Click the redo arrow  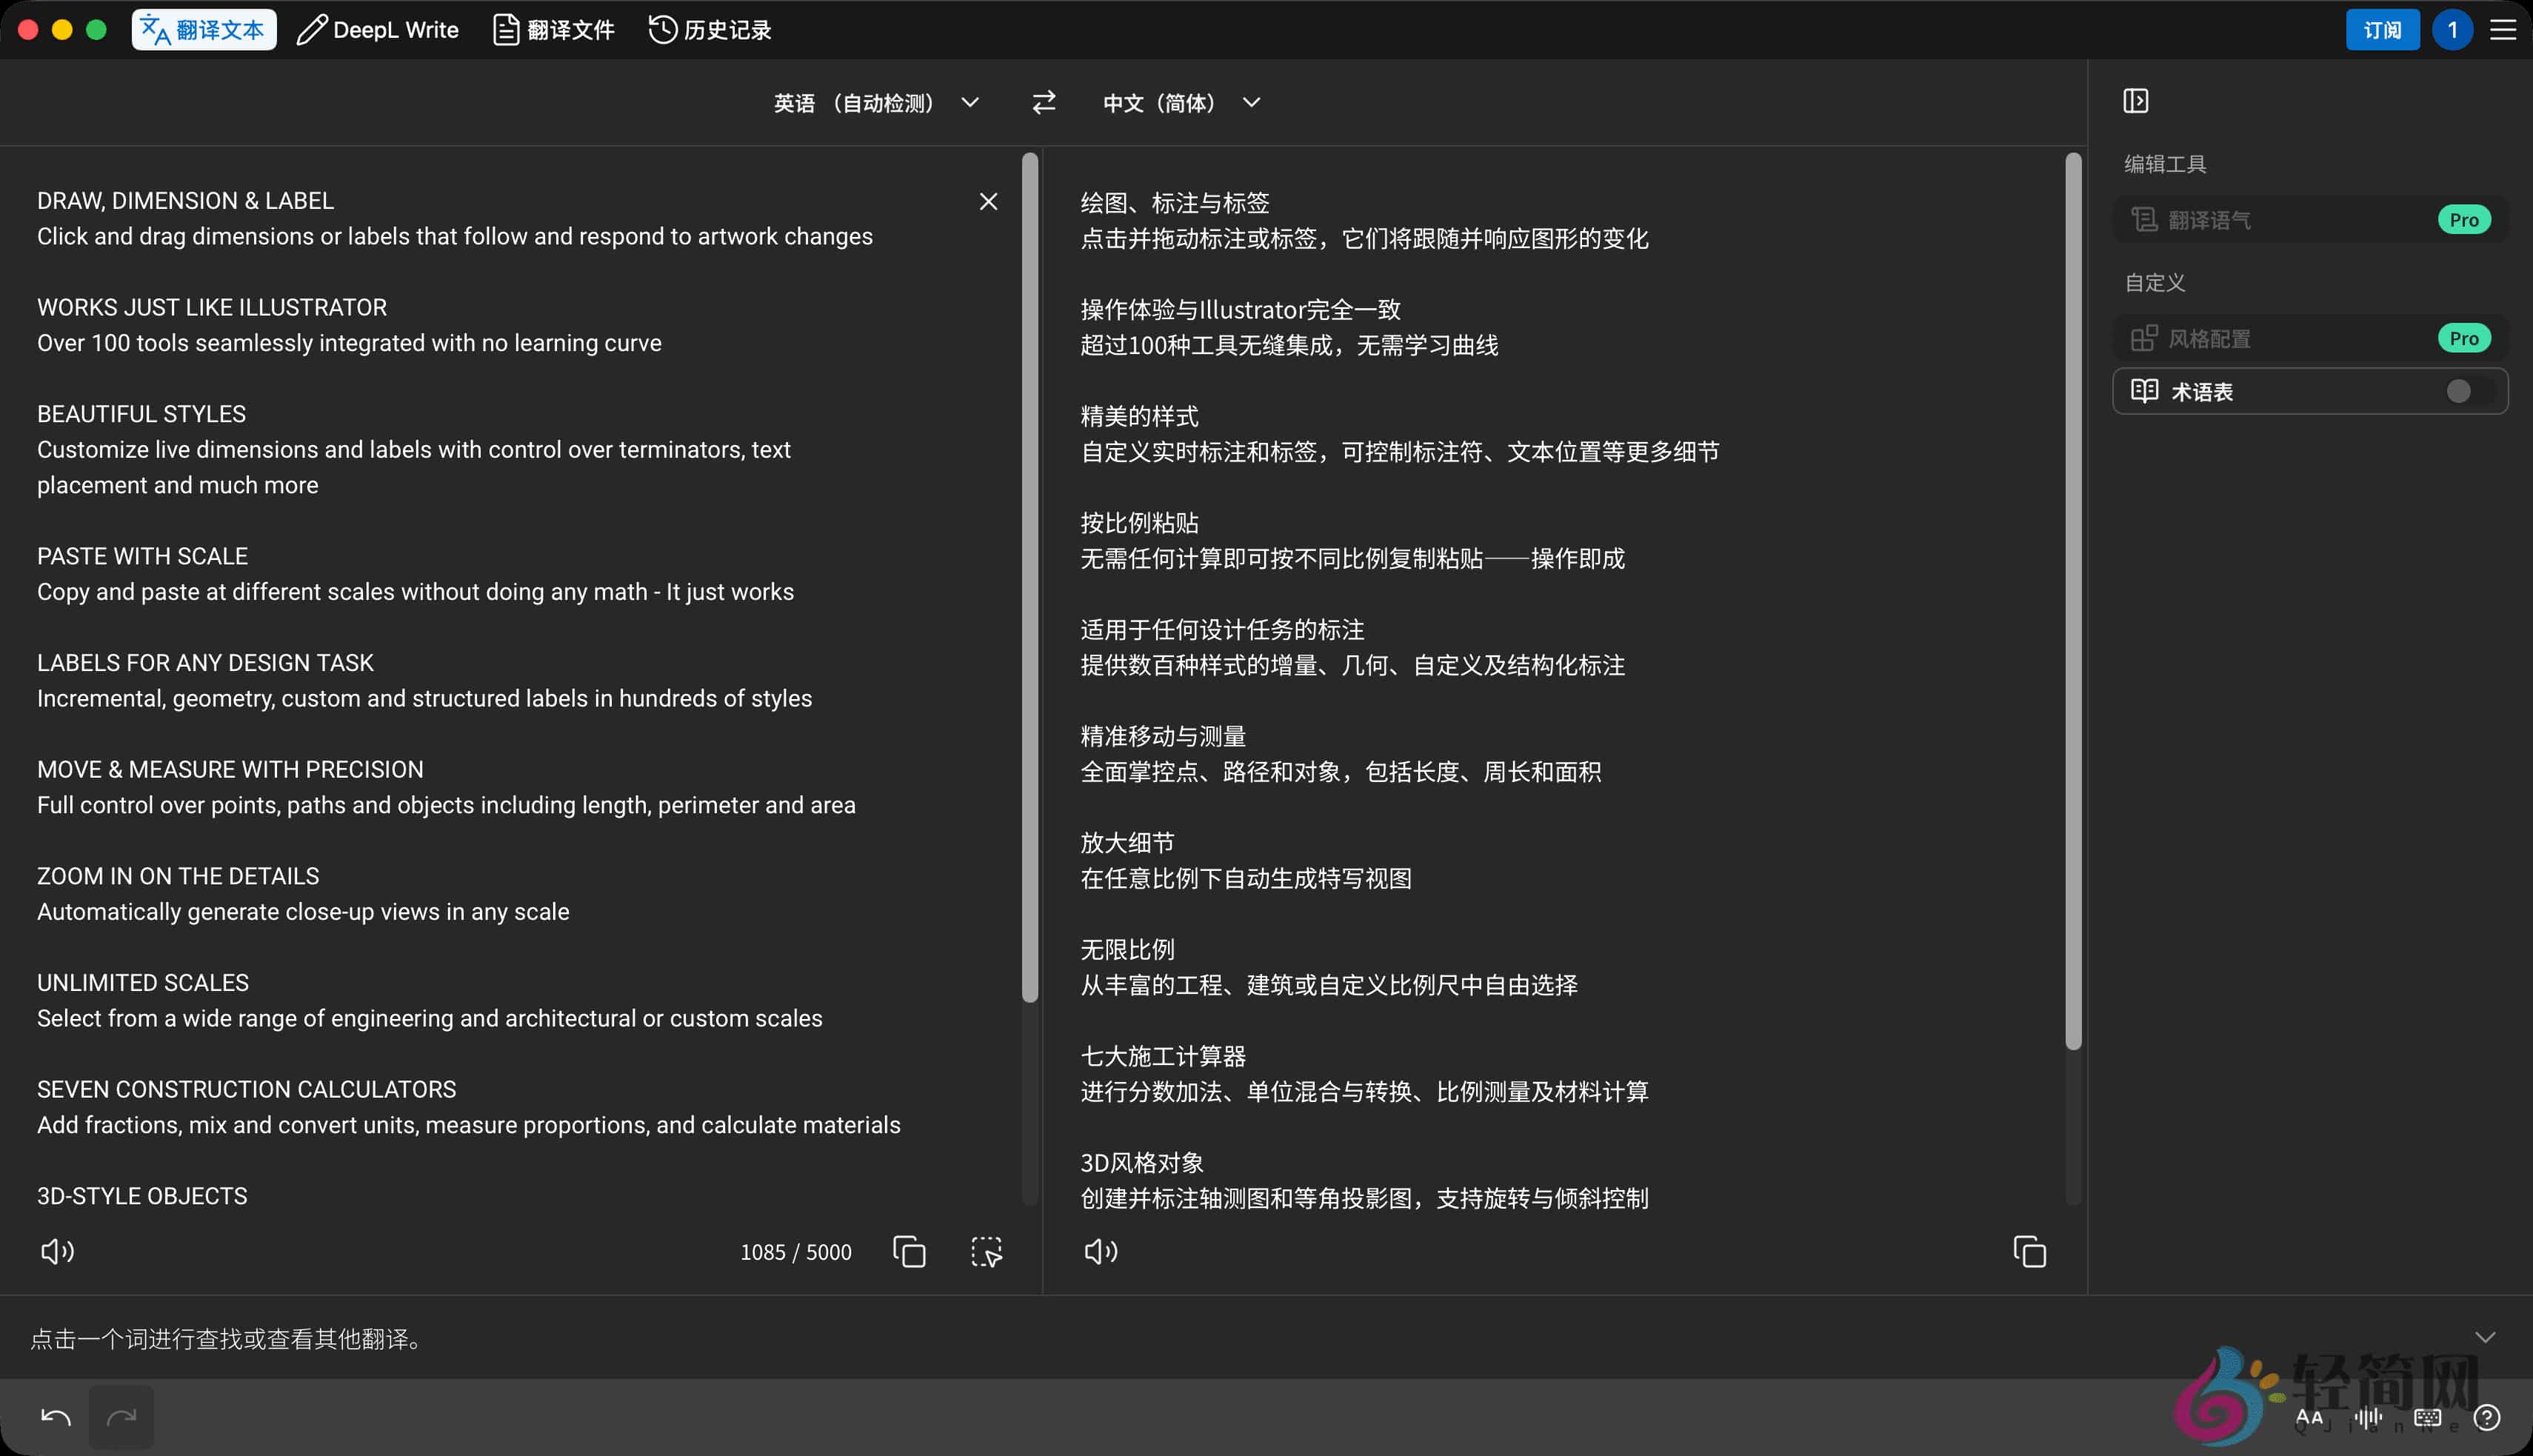[122, 1417]
